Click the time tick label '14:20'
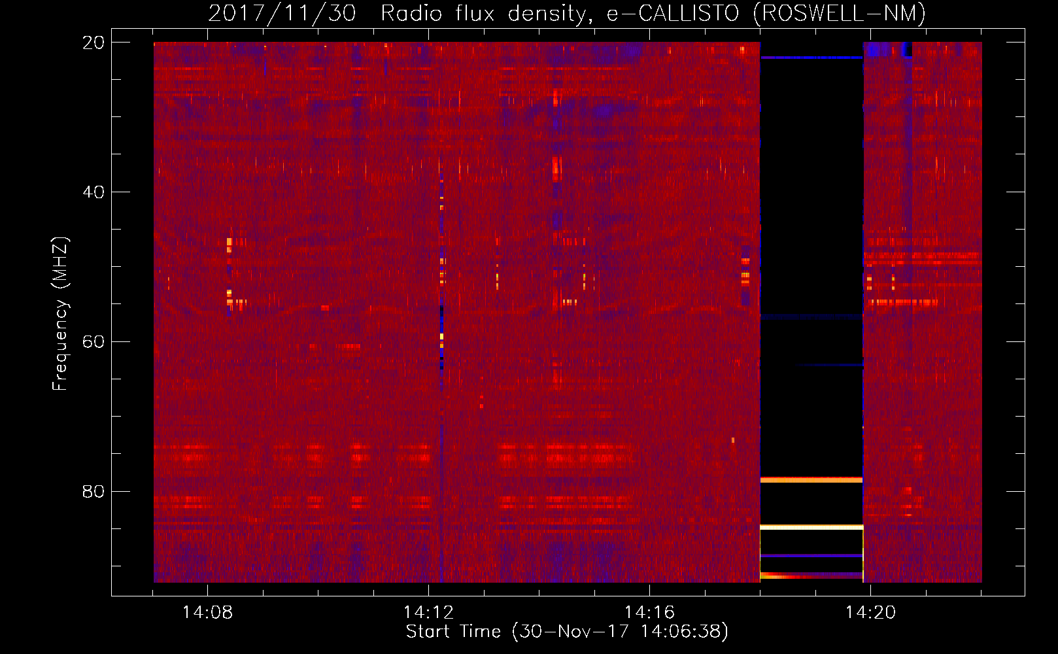The image size is (1058, 654). pos(870,613)
